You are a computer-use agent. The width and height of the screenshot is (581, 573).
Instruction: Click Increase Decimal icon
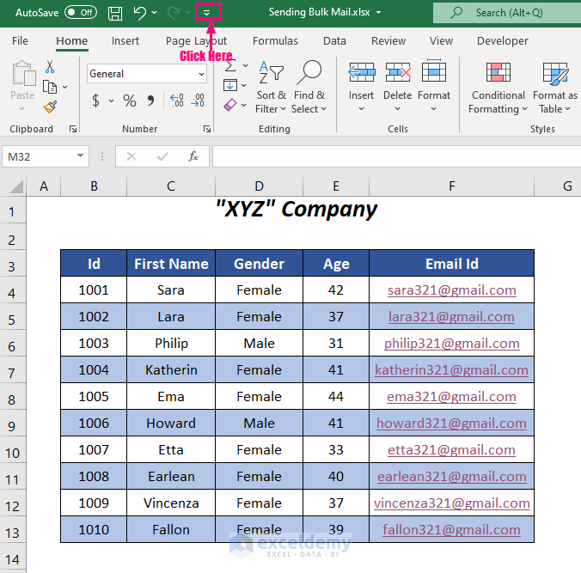(176, 101)
